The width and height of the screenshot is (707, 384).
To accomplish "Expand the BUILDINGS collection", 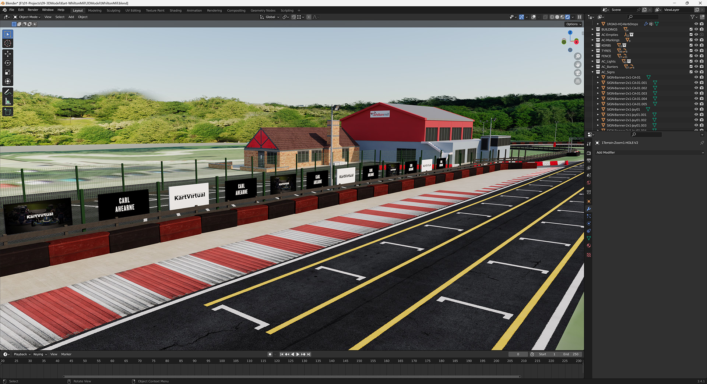I will point(592,29).
